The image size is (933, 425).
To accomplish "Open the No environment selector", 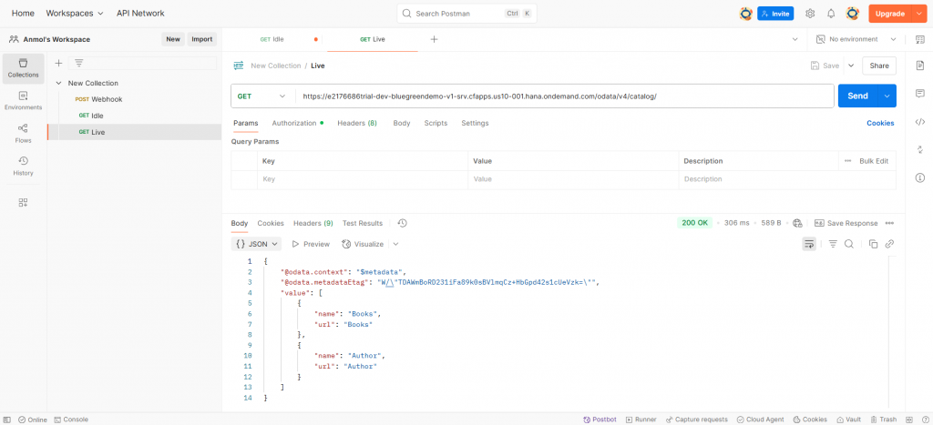I will [x=855, y=39].
